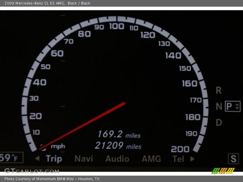Click the 59°F temperature display

click(11, 158)
